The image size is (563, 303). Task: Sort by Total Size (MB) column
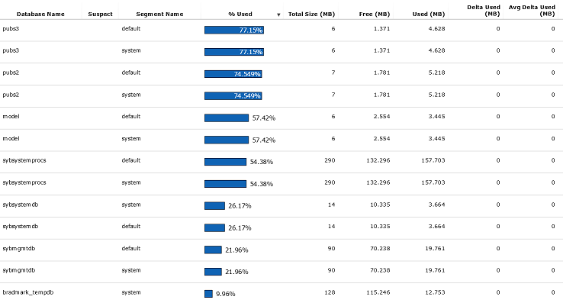coord(311,14)
